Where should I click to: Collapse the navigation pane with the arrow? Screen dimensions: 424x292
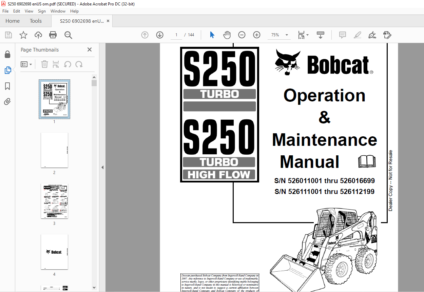[102, 167]
